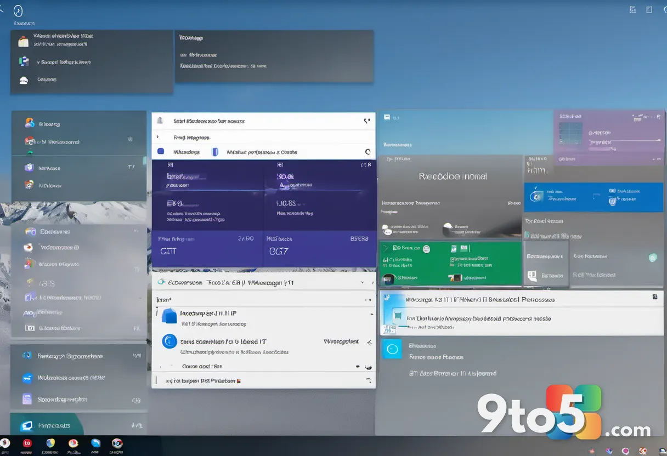This screenshot has width=667, height=456.
Task: Click the circular clock icon at top left
Action: click(18, 11)
